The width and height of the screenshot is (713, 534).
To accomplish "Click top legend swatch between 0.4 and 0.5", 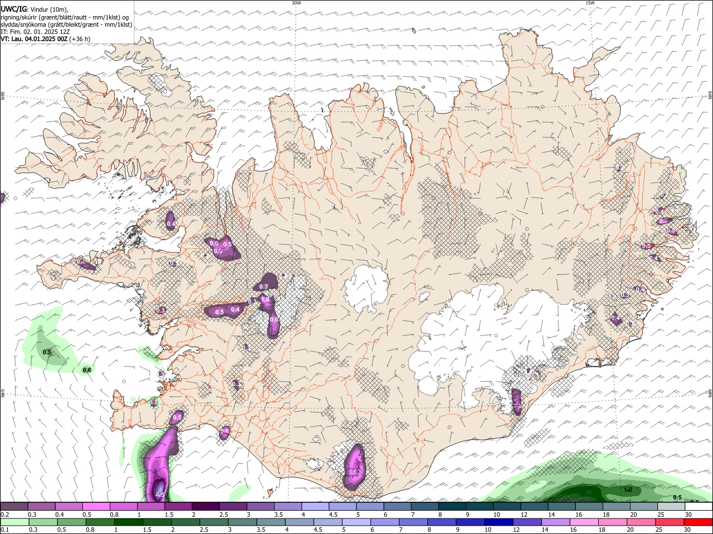I will pyautogui.click(x=69, y=506).
